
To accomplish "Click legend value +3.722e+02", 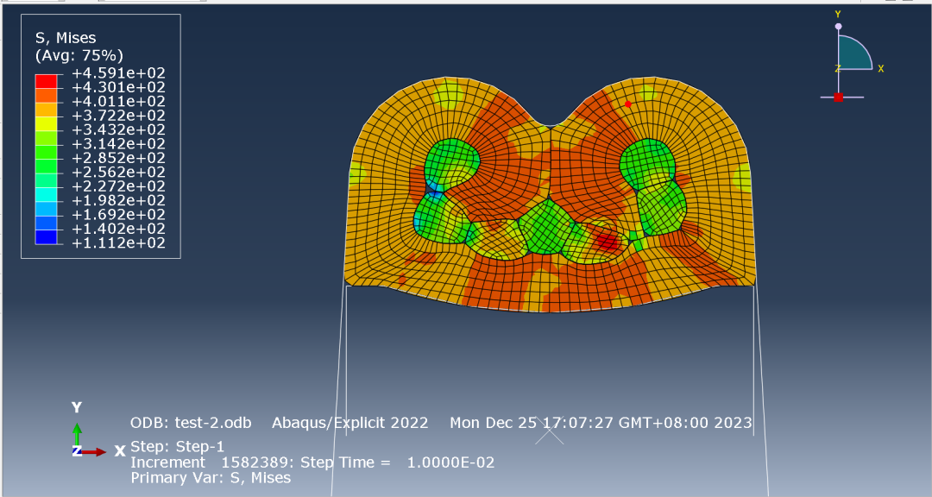I will [x=118, y=116].
